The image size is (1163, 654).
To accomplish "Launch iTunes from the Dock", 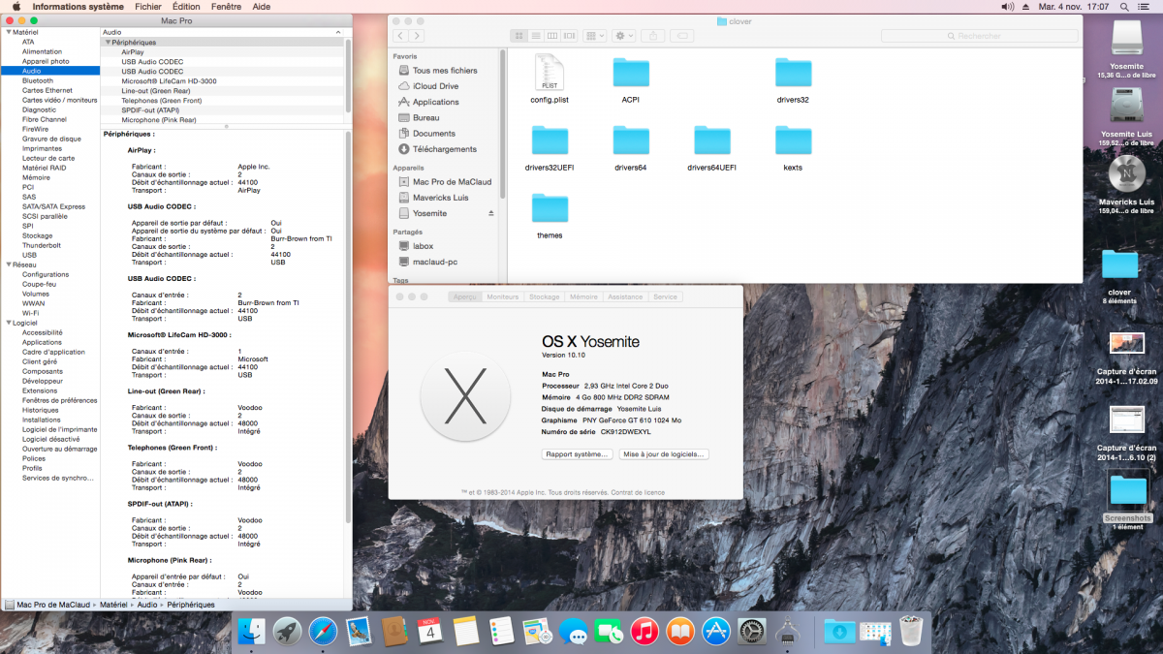I will (644, 632).
